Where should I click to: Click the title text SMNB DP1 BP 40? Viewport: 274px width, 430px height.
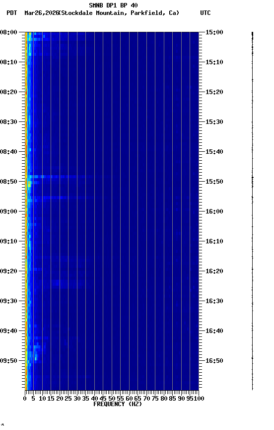(x=113, y=5)
